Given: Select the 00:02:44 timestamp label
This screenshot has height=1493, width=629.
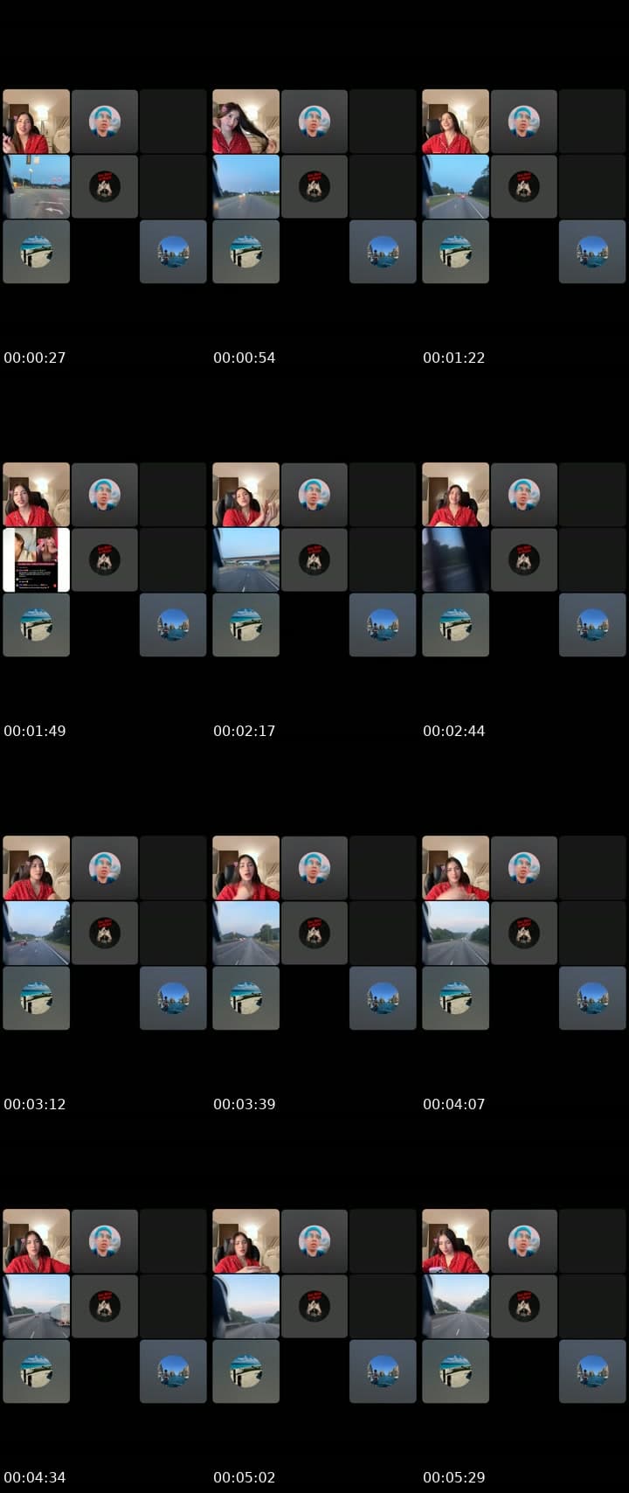Looking at the screenshot, I should coord(454,731).
